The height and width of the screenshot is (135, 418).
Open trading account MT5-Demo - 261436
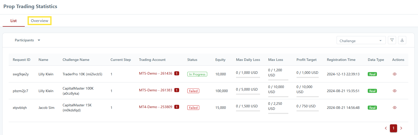point(156,73)
